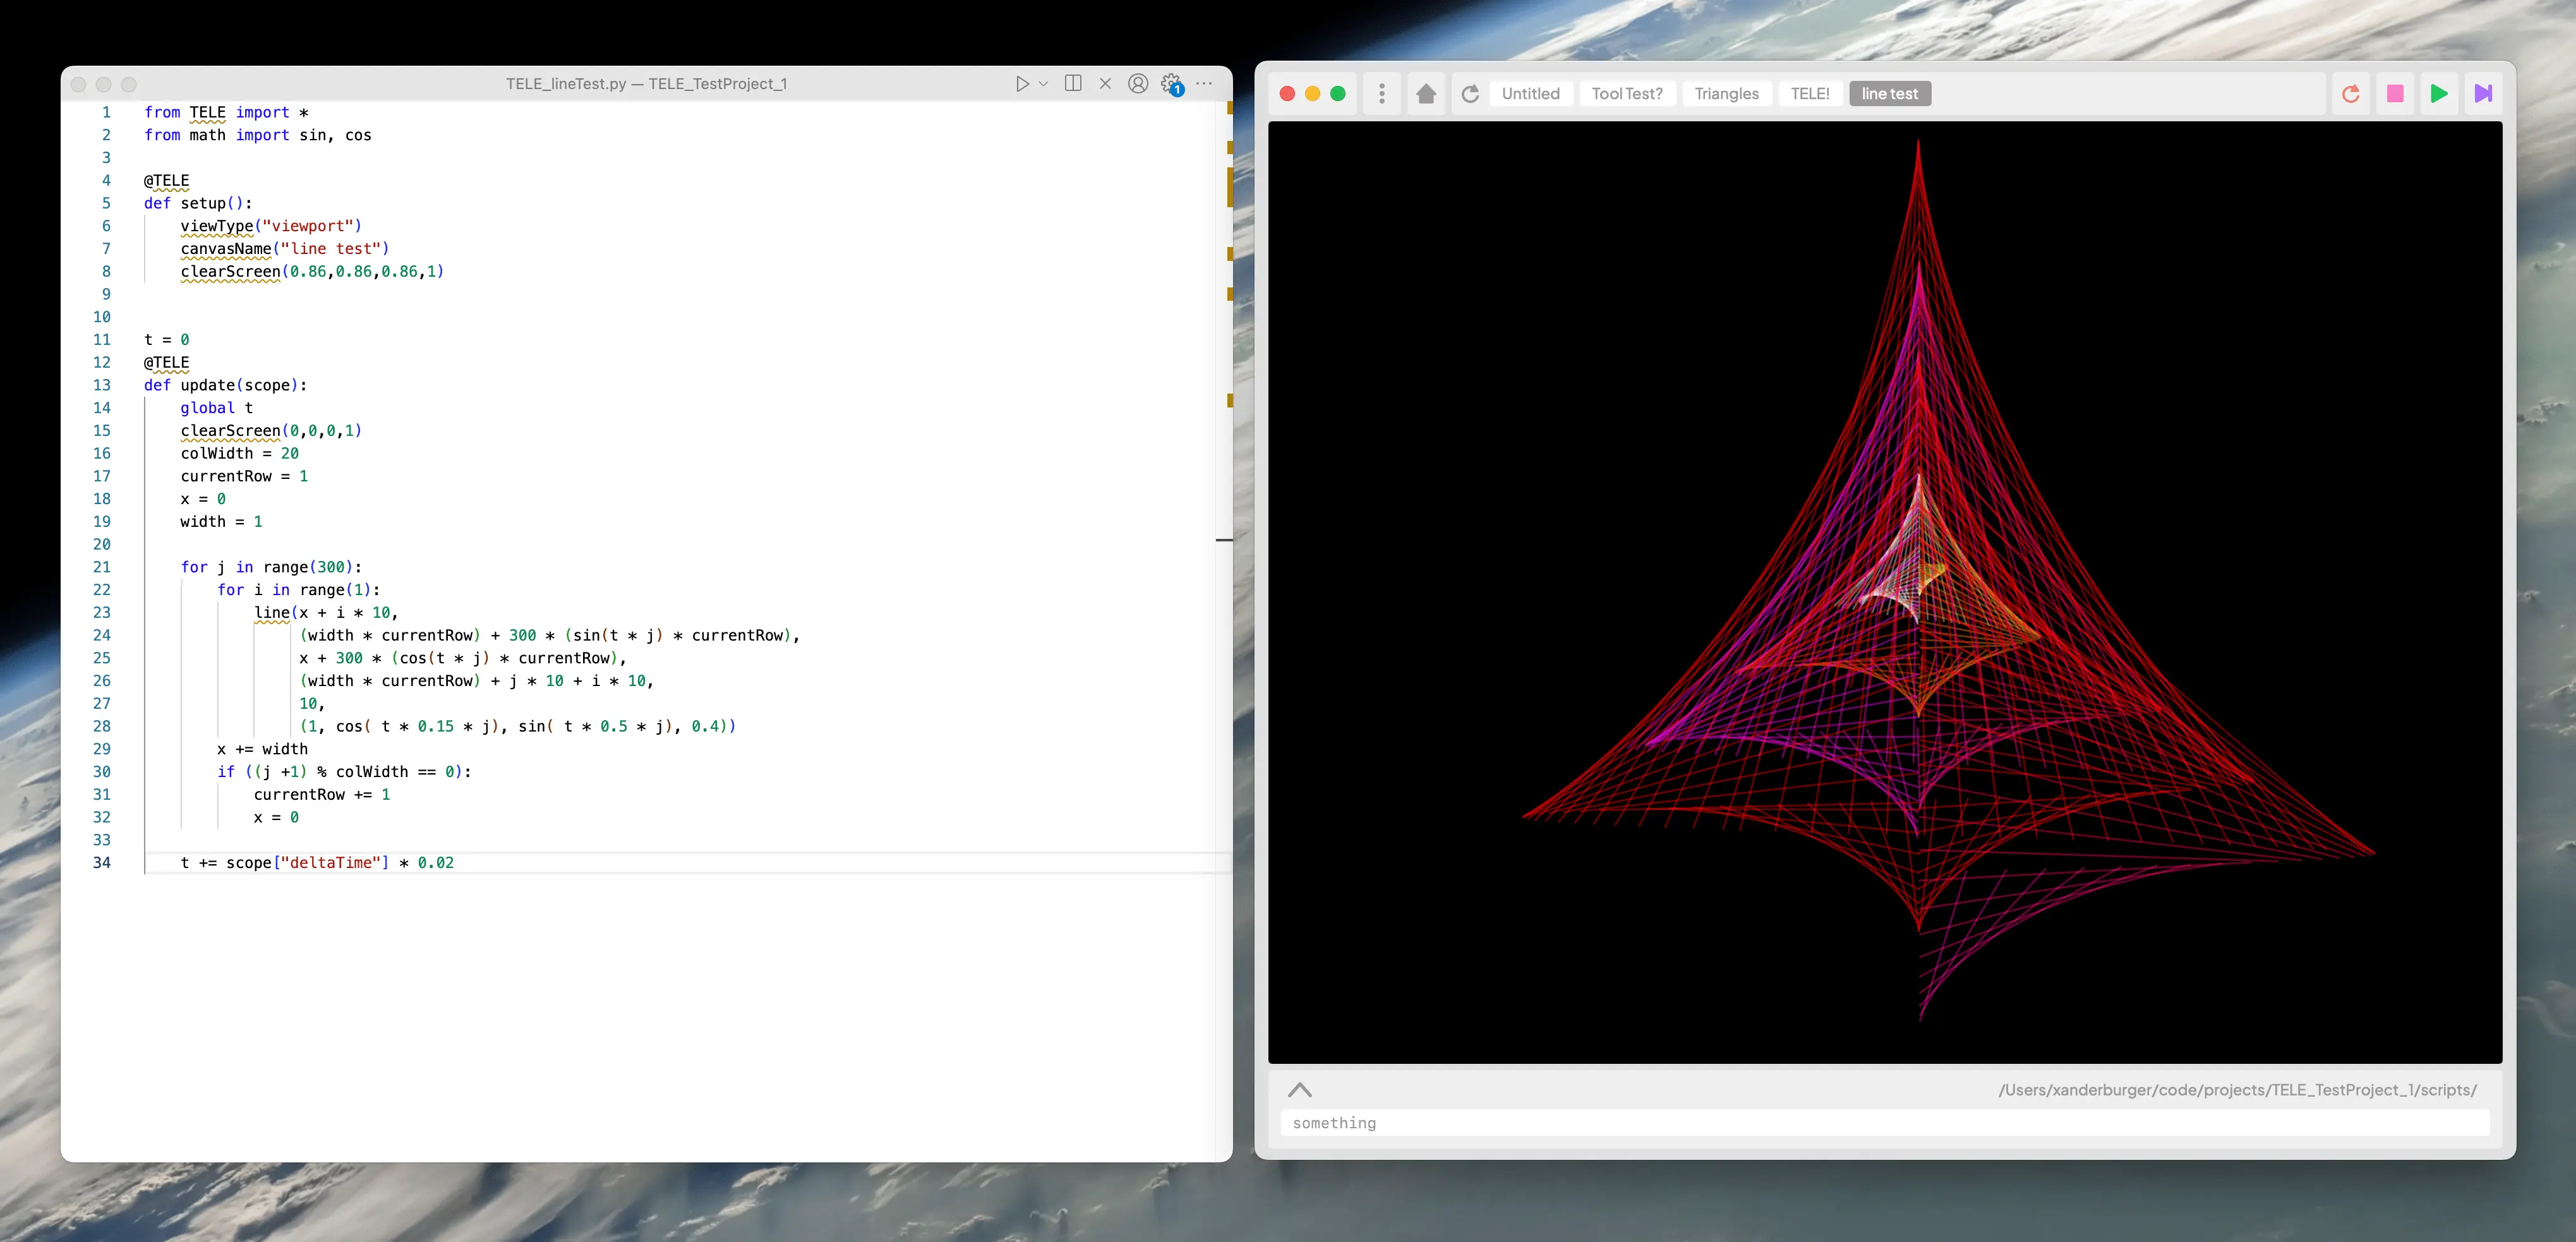Image resolution: width=2576 pixels, height=1242 pixels.
Task: Click 'setup' in def setup() line
Action: tap(203, 203)
